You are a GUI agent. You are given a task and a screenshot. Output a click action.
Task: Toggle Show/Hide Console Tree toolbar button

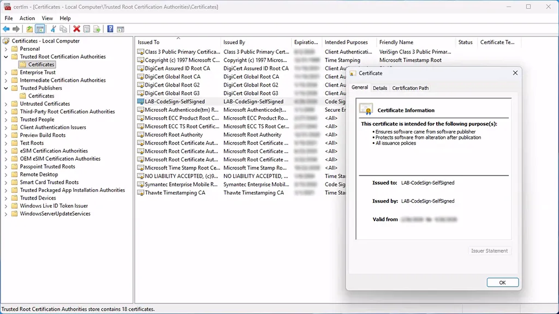[40, 29]
